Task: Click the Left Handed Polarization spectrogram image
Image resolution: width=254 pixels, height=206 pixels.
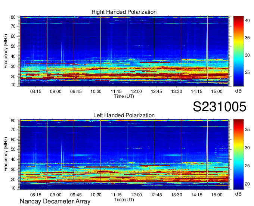Action: coord(124,154)
